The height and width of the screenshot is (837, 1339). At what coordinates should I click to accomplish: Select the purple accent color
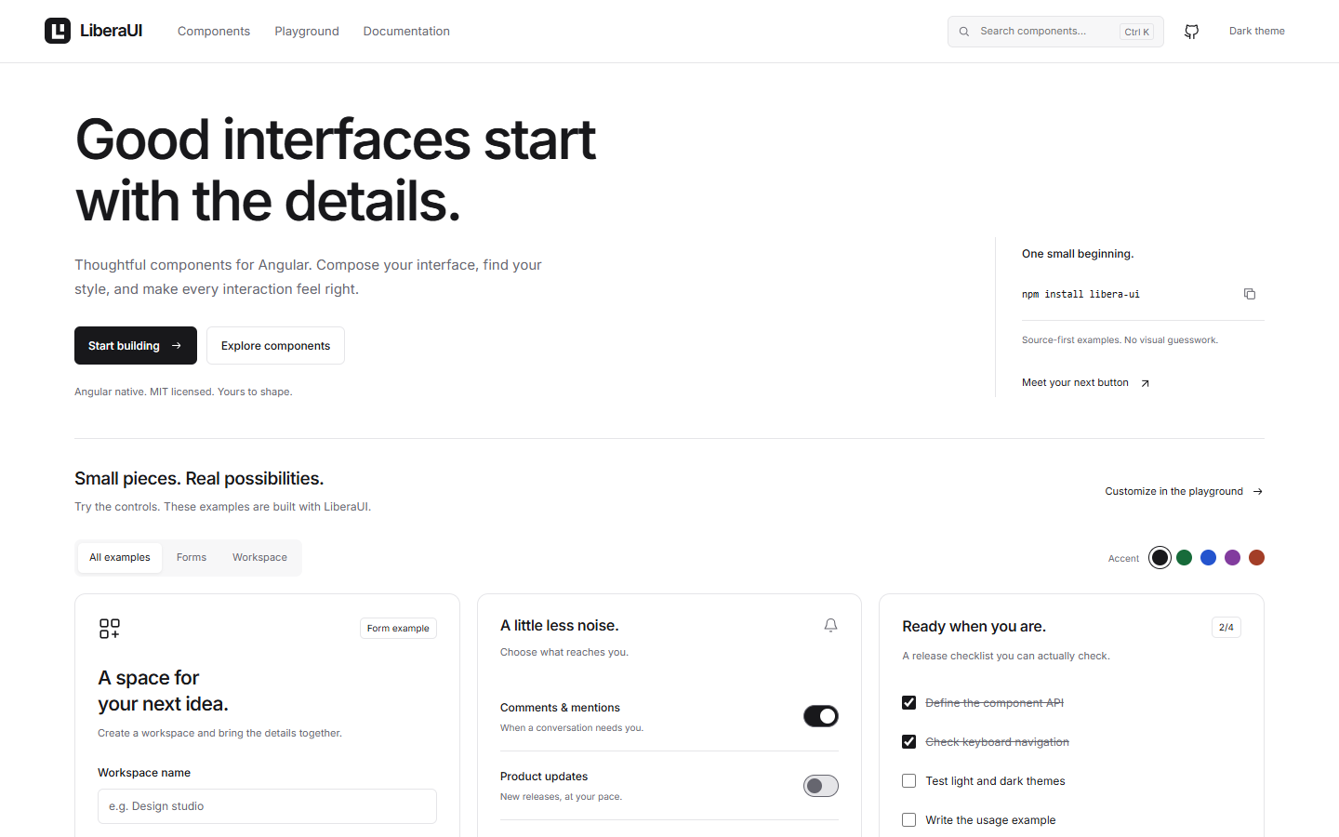(1232, 558)
